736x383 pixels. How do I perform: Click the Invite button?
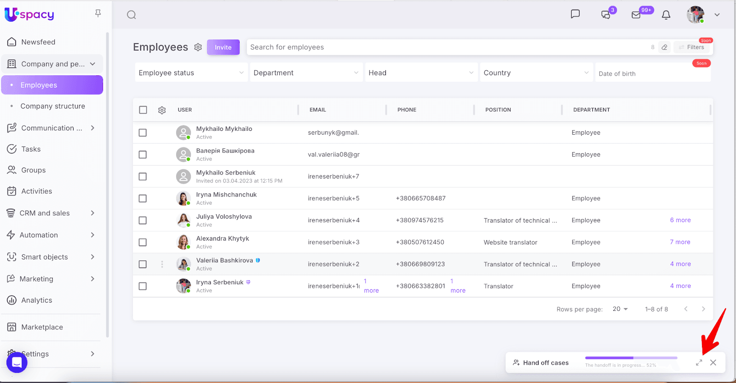point(223,47)
